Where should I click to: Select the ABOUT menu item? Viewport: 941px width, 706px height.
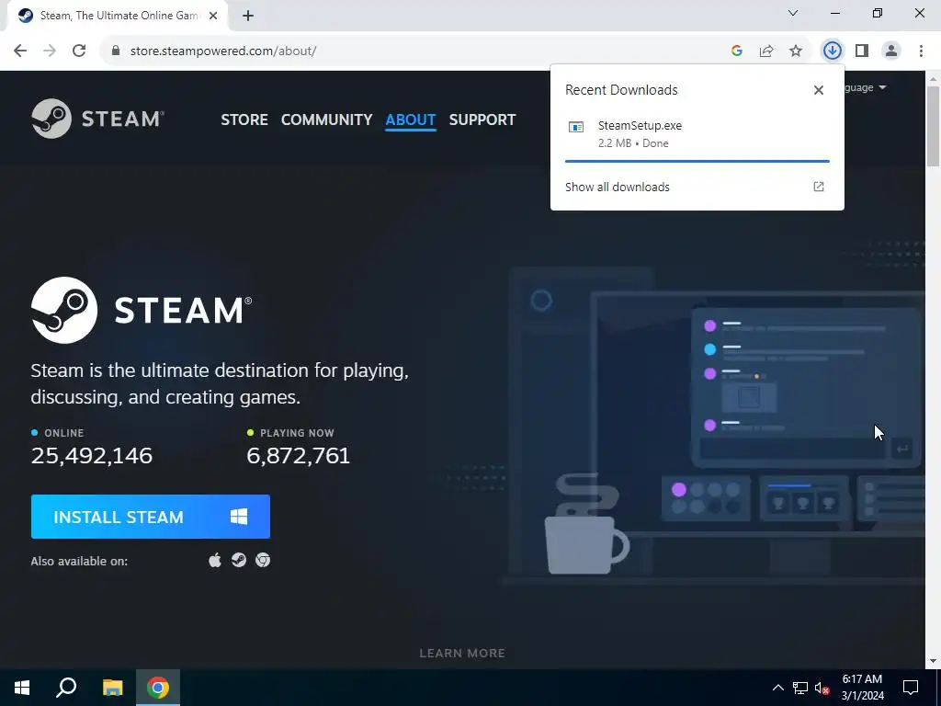(411, 120)
